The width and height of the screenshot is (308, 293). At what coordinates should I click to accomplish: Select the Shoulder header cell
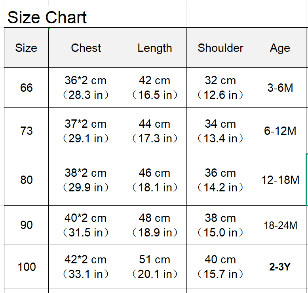point(221,48)
